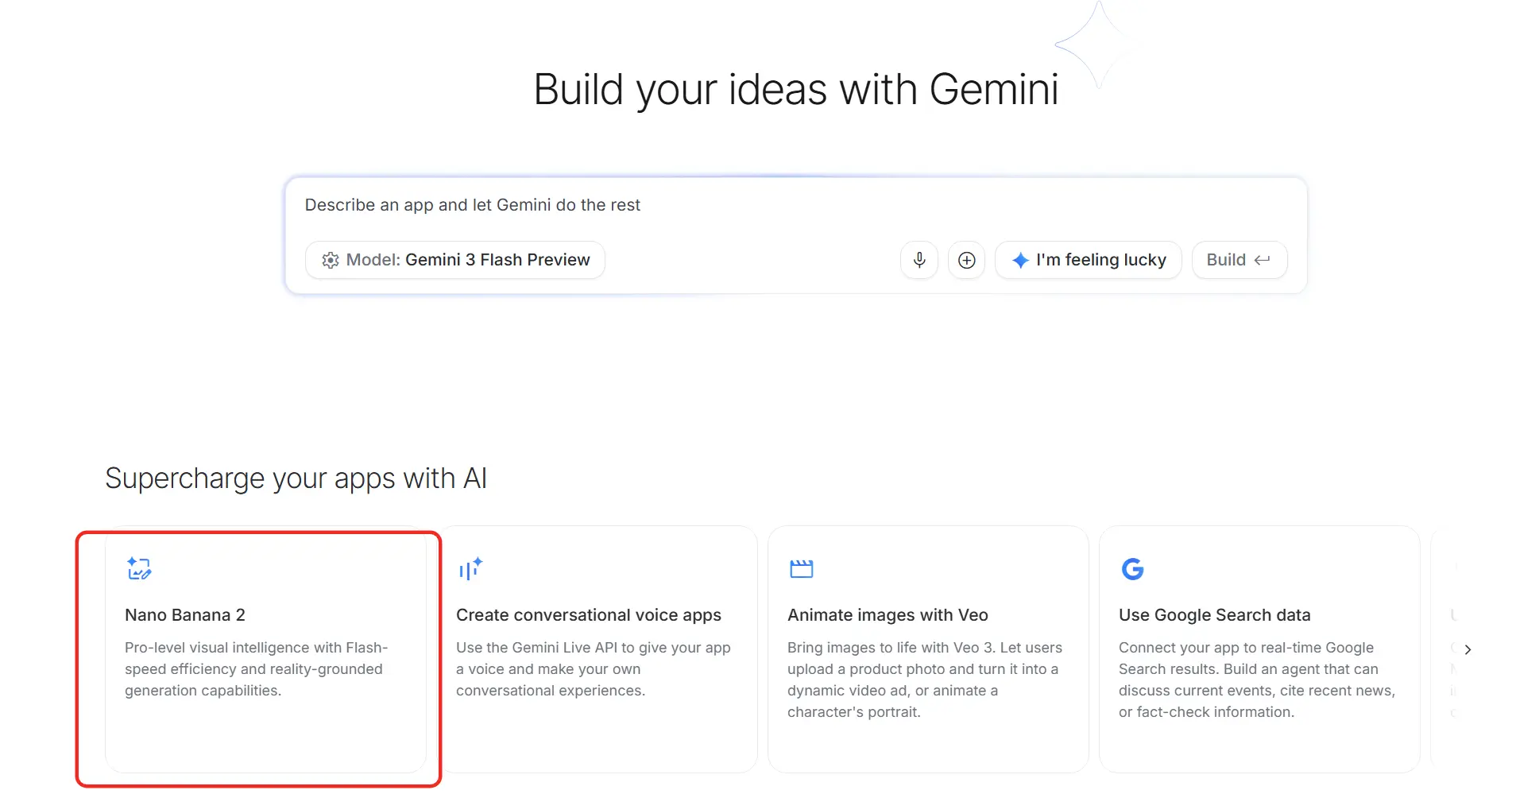
Task: Click the plus icon to attach content
Action: tap(966, 260)
